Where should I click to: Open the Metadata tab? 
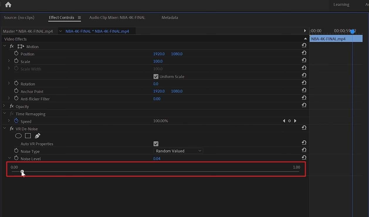tap(170, 18)
